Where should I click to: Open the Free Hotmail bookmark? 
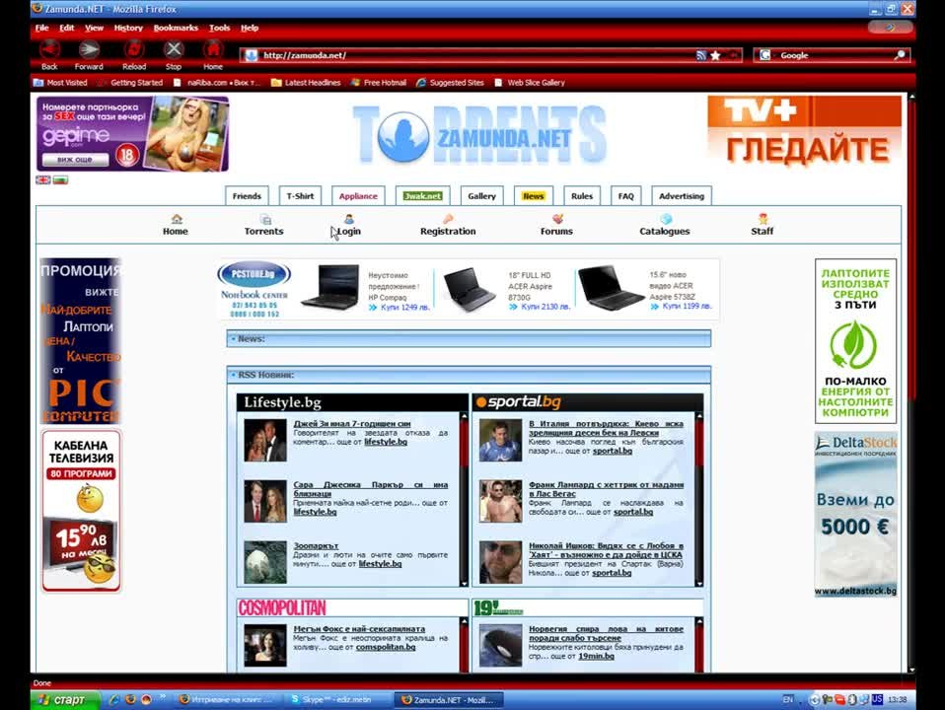click(x=379, y=83)
